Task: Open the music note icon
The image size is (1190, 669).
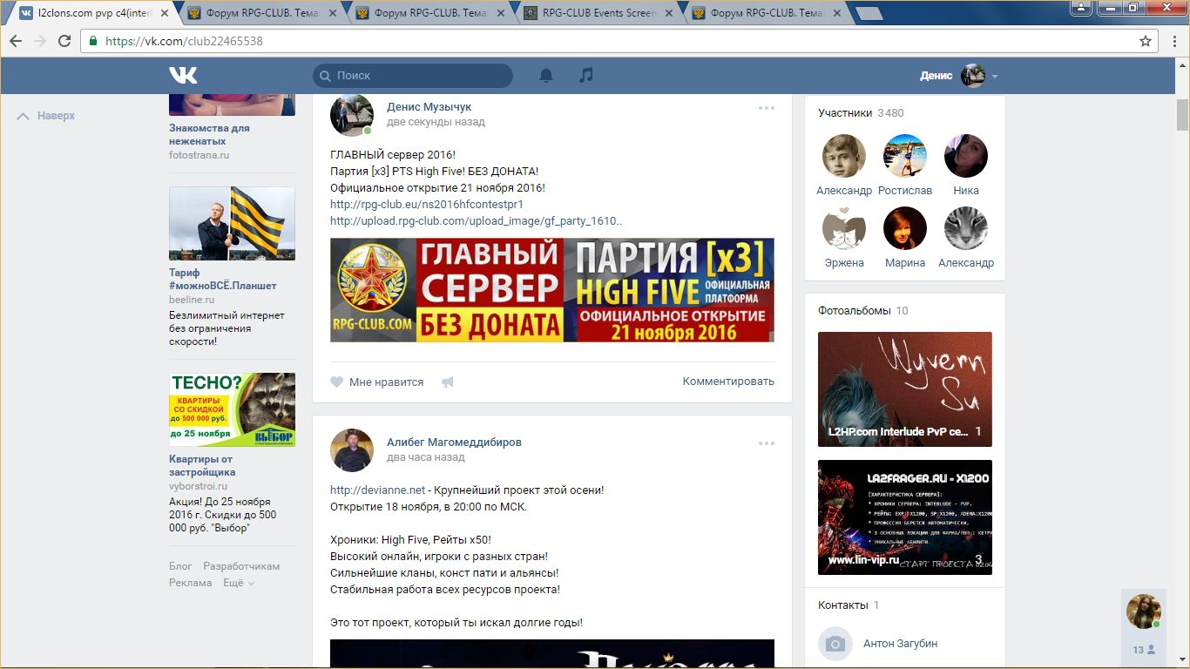Action: [586, 76]
